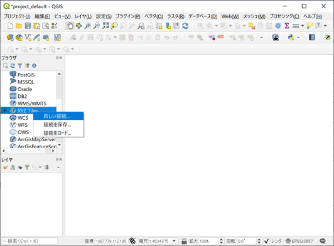Open the Python plugin dropdown arrow
The height and width of the screenshot is (246, 334).
[x=298, y=38]
